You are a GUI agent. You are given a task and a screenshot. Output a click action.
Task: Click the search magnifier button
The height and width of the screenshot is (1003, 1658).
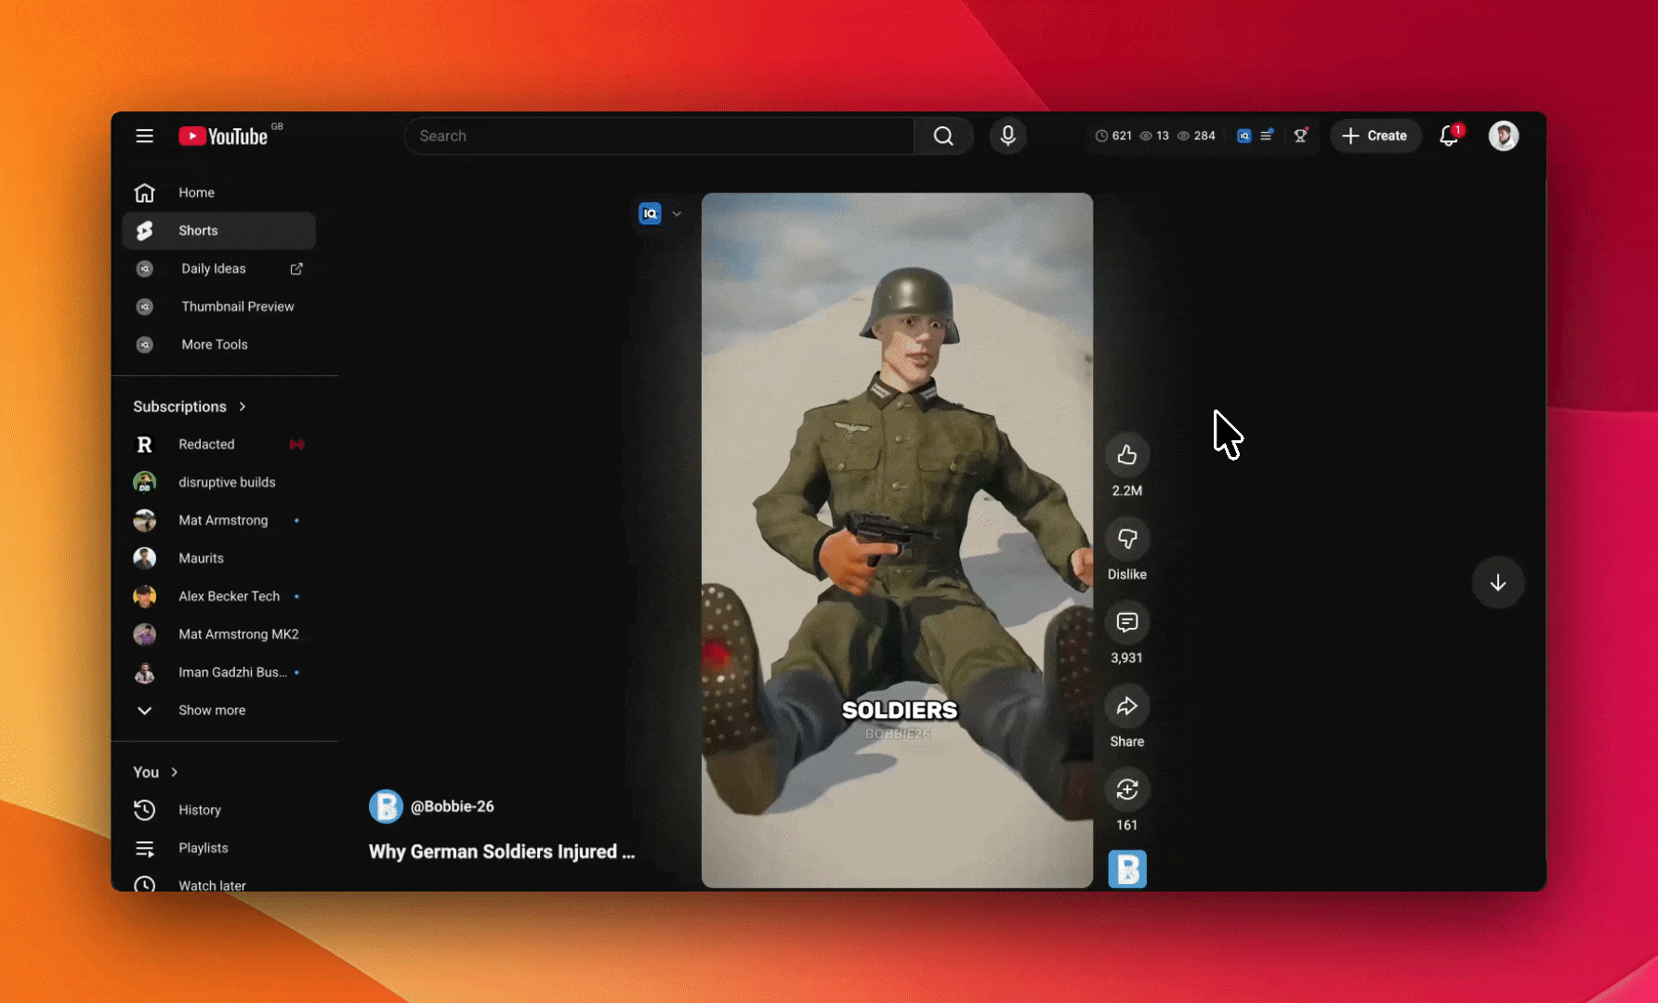[943, 136]
